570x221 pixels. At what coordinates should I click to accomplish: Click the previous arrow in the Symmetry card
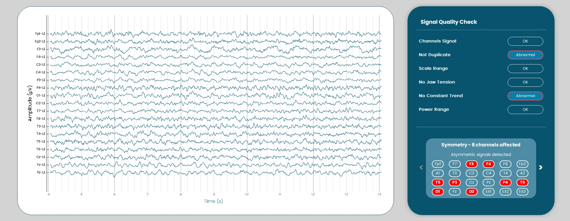pyautogui.click(x=421, y=168)
